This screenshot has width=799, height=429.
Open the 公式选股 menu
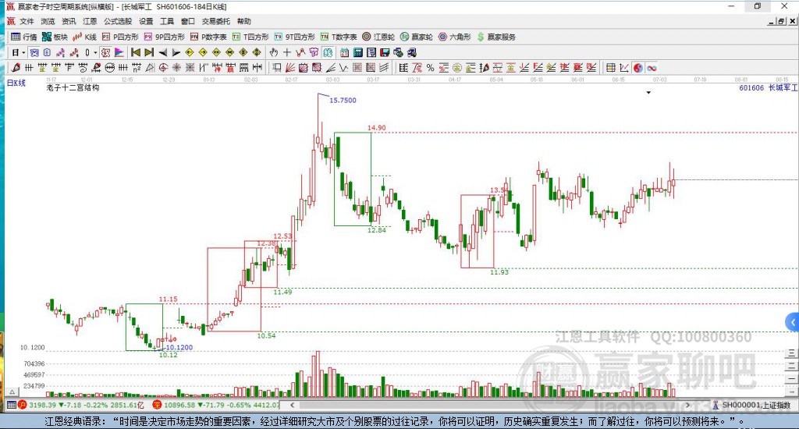[x=118, y=21]
